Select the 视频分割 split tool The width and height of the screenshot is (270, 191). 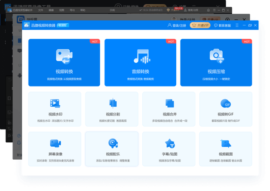tap(112, 109)
